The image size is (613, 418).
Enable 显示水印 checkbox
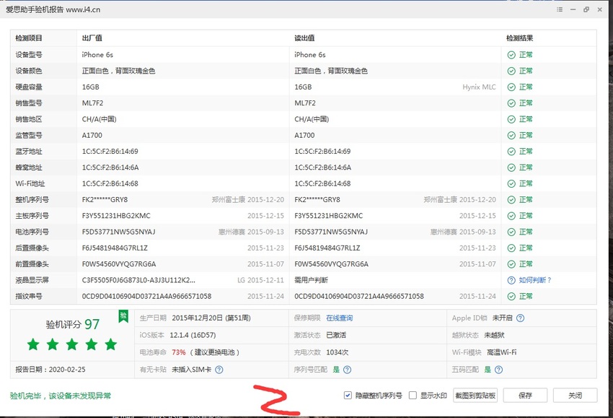(413, 396)
